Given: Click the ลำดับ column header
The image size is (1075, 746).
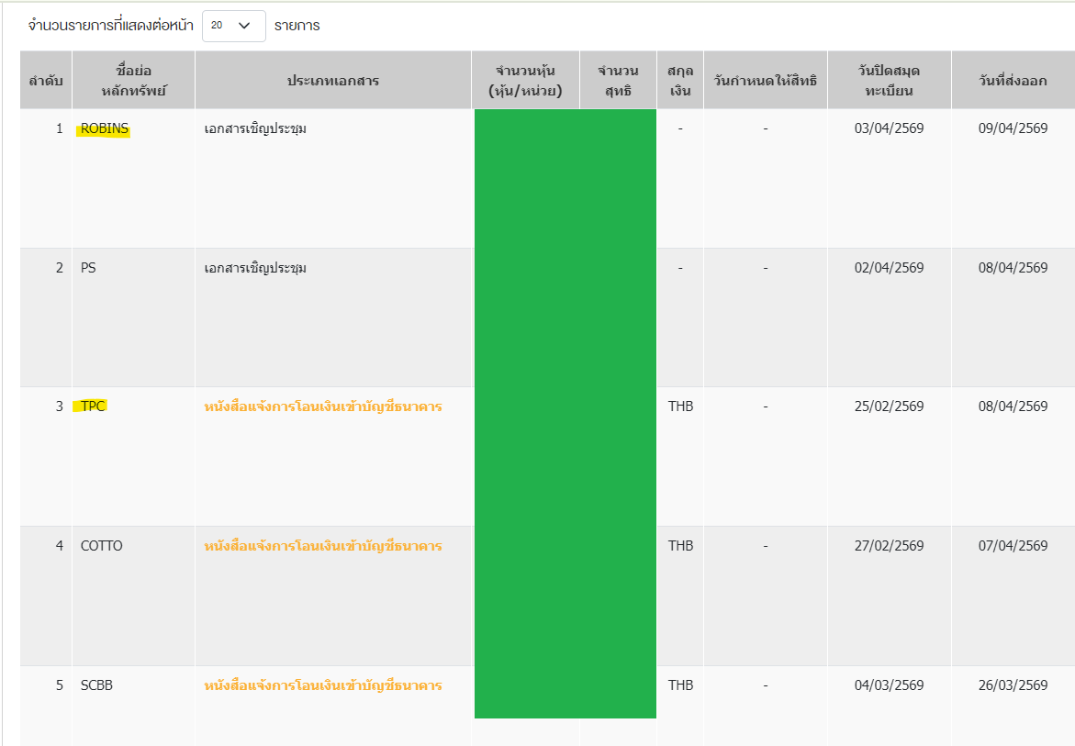Looking at the screenshot, I should click(46, 81).
